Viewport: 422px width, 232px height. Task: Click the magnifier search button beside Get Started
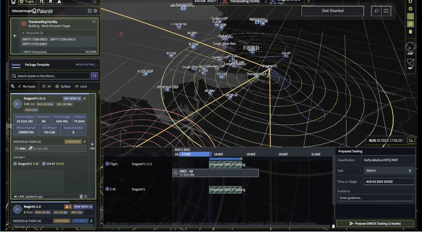point(376,11)
